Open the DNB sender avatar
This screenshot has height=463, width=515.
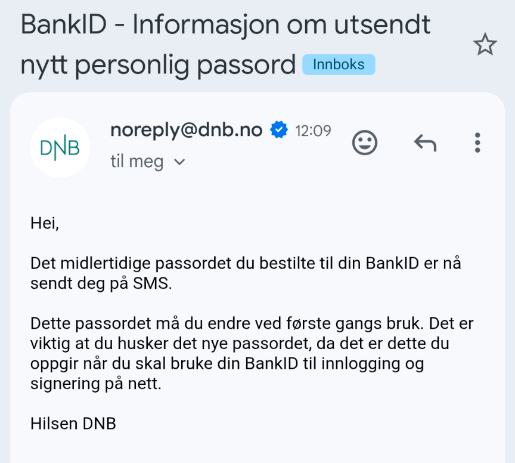(x=60, y=147)
